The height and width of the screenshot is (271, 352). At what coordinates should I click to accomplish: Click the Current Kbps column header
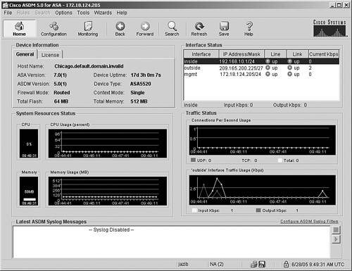click(x=324, y=54)
